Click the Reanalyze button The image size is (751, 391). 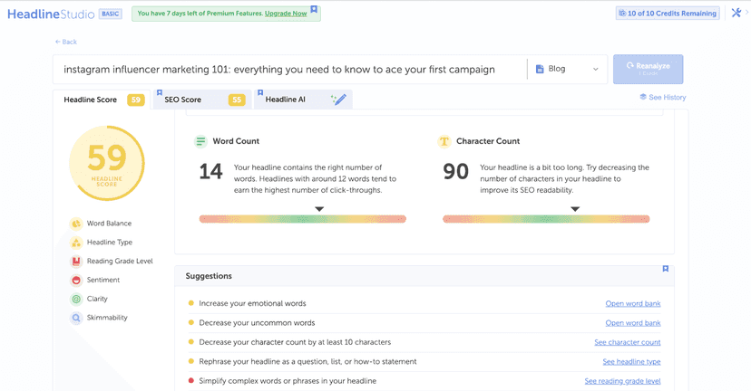648,70
